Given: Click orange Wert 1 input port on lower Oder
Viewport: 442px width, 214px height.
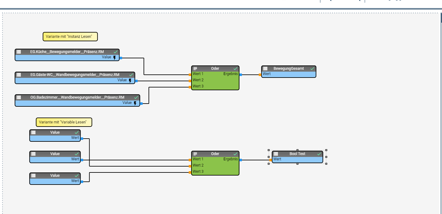Looking at the screenshot, I should click(x=190, y=160).
